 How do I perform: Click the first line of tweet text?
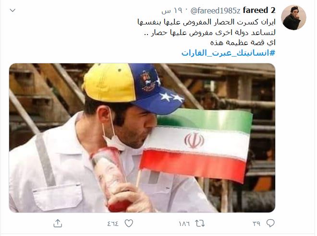pyautogui.click(x=207, y=22)
